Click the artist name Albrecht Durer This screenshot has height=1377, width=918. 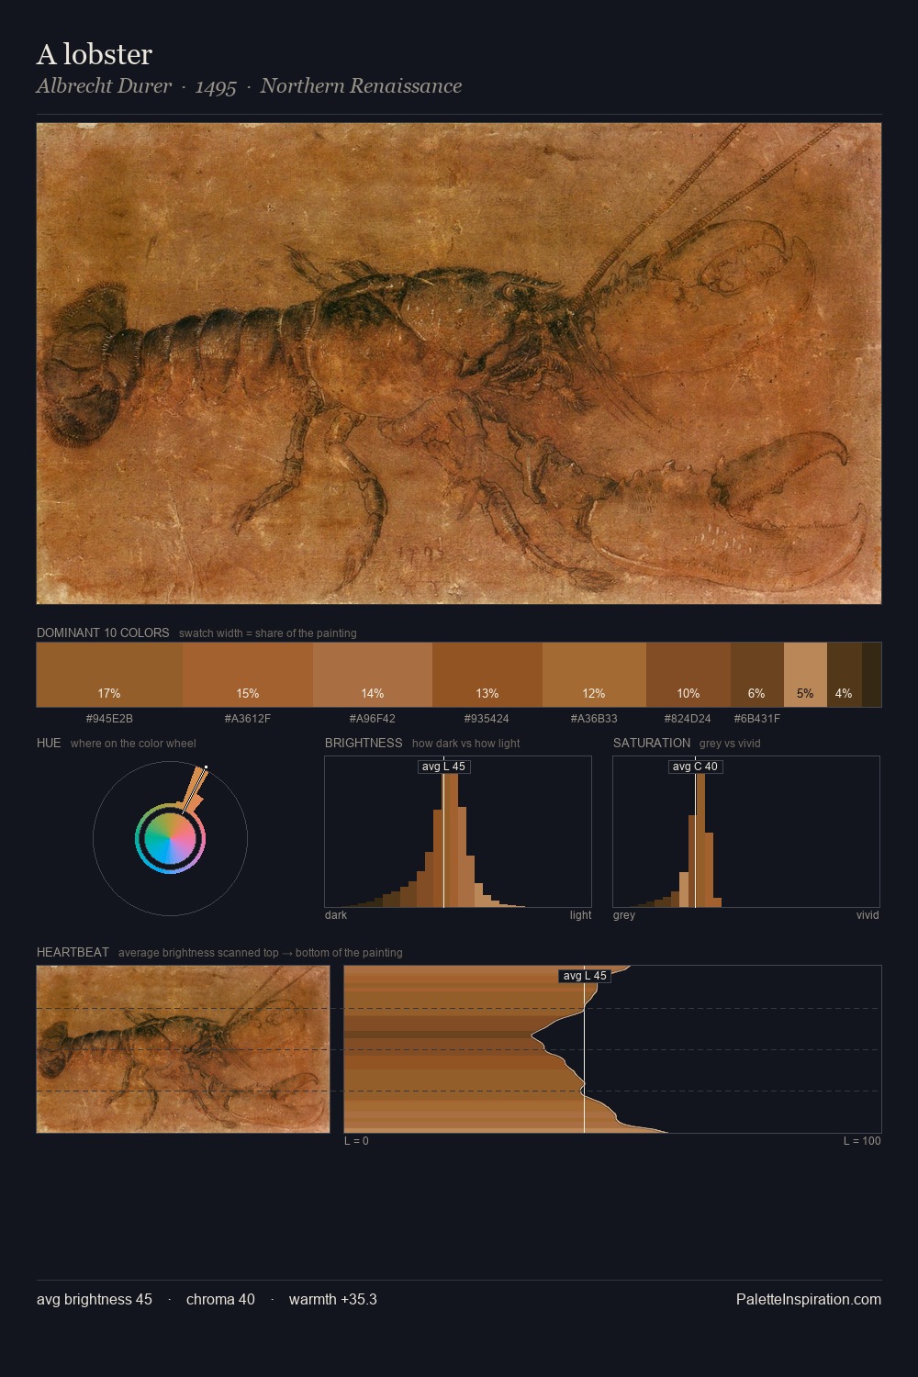[104, 86]
